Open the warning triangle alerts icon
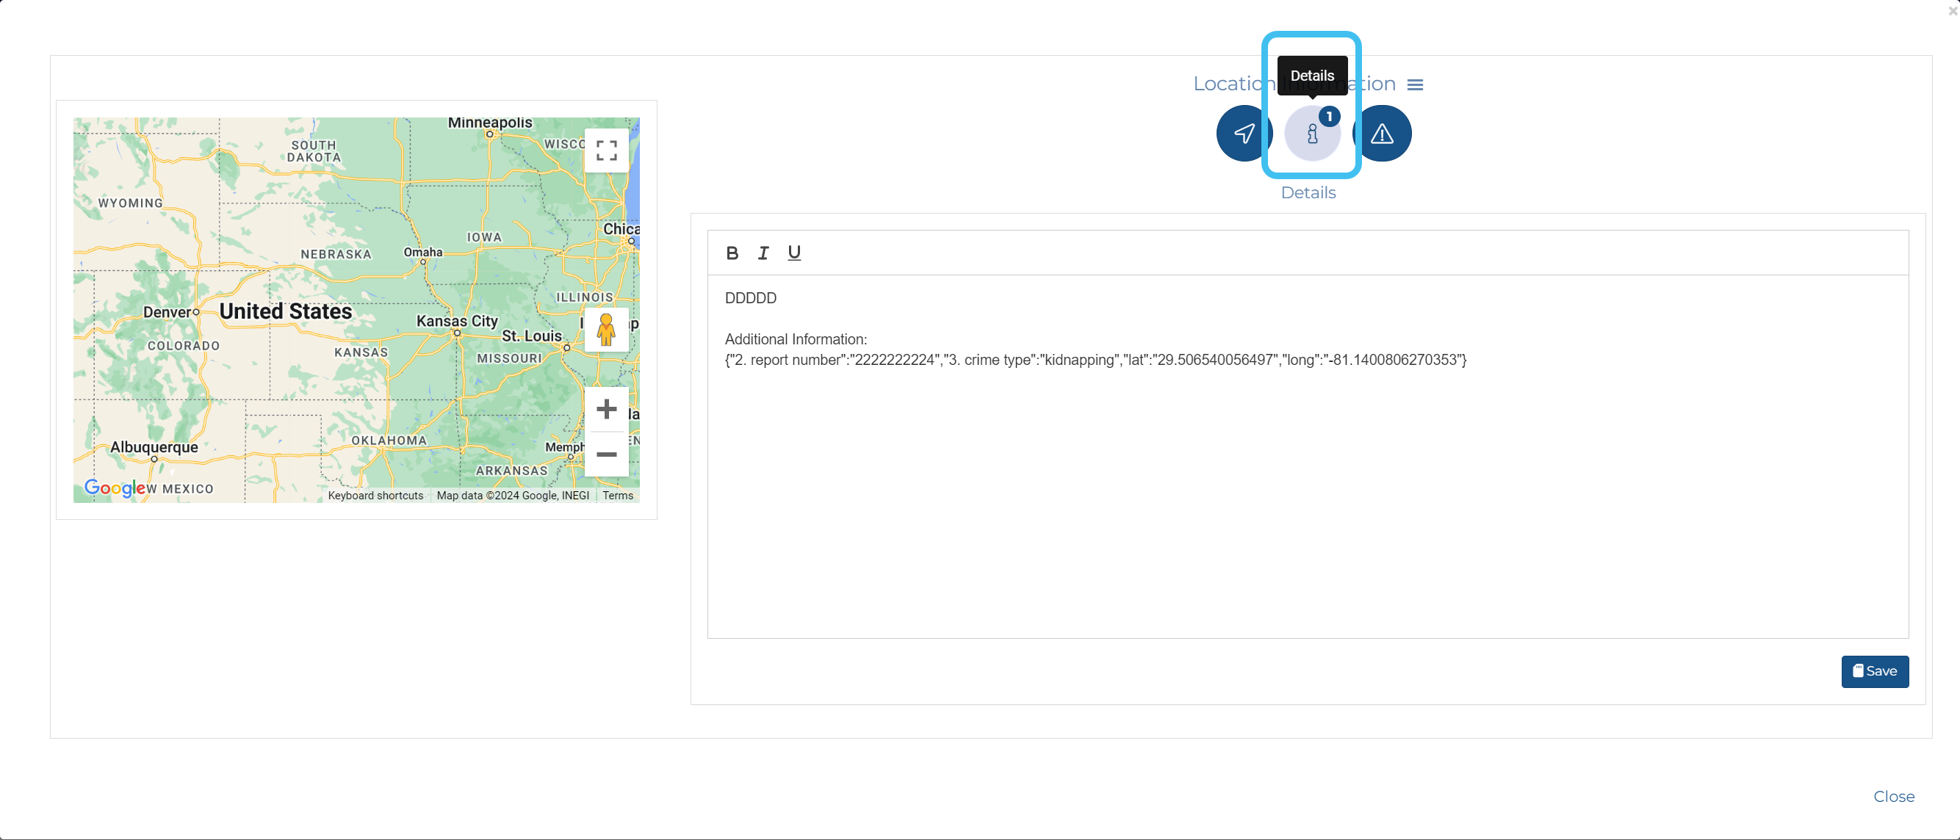Image resolution: width=1960 pixels, height=840 pixels. 1382,134
